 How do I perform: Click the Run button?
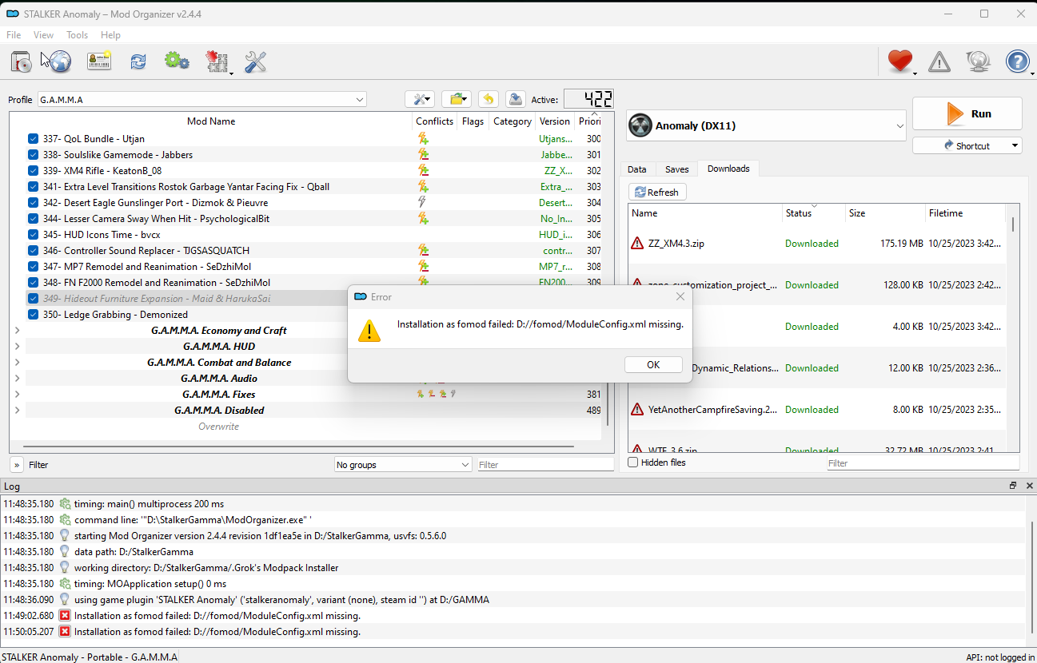(967, 113)
